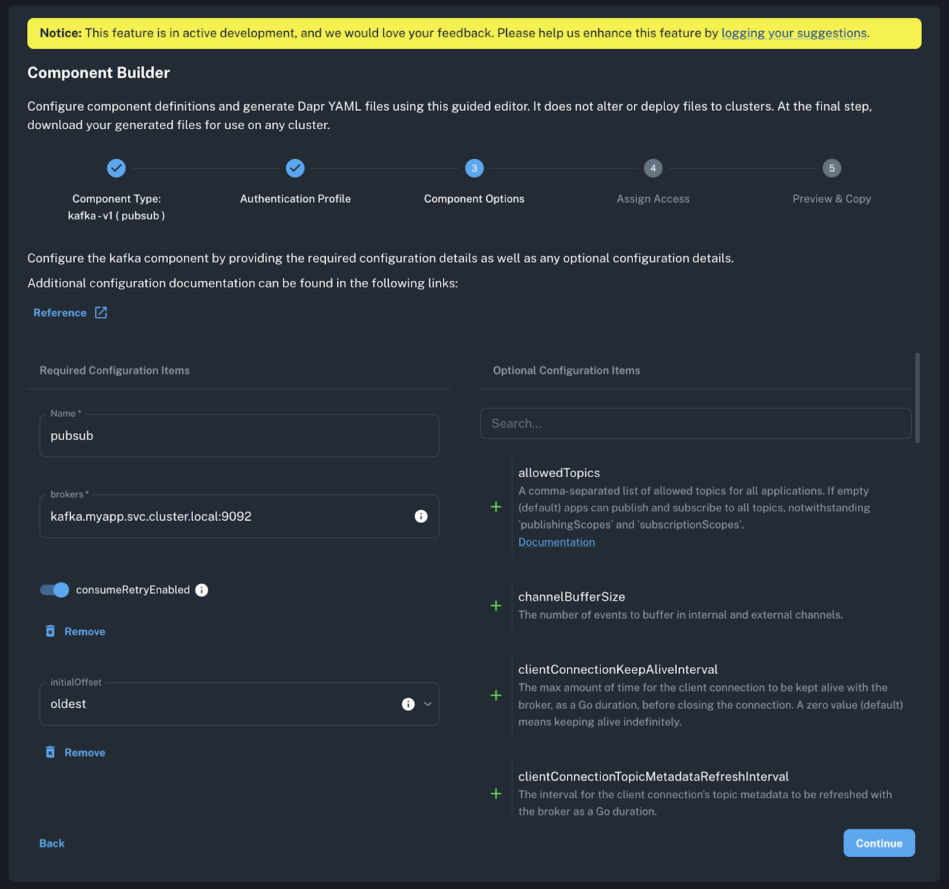Go to Authentication Profile step

[x=295, y=168]
